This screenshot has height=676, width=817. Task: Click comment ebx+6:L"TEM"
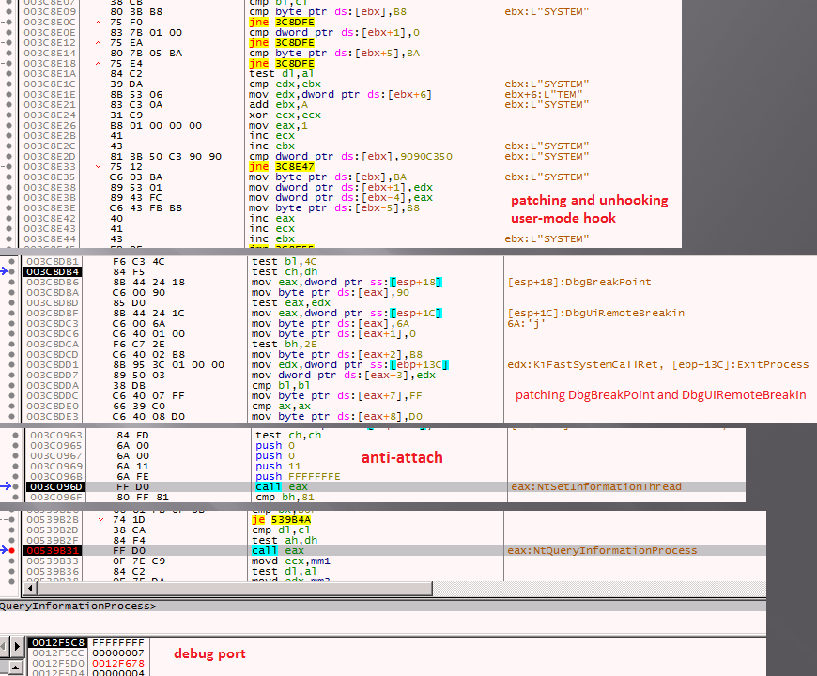[544, 94]
